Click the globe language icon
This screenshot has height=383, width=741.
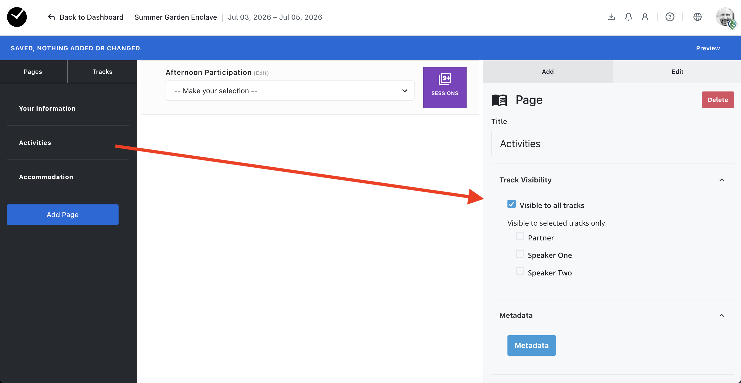[x=697, y=17]
